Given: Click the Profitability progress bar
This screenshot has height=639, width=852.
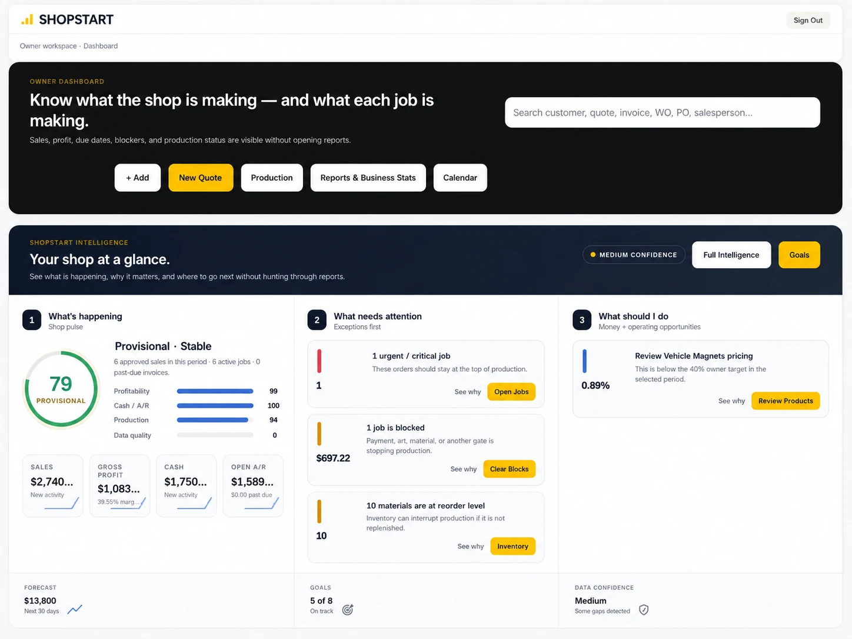Looking at the screenshot, I should 215,391.
